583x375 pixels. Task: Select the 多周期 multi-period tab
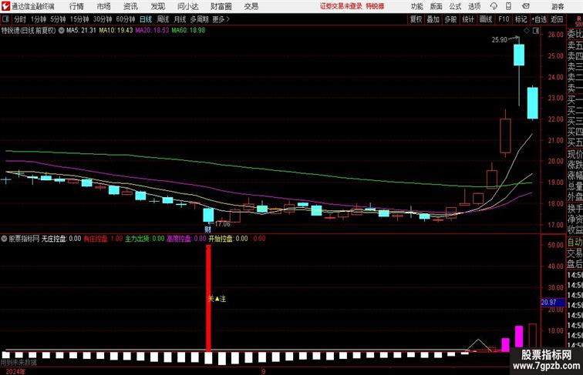[x=199, y=19]
